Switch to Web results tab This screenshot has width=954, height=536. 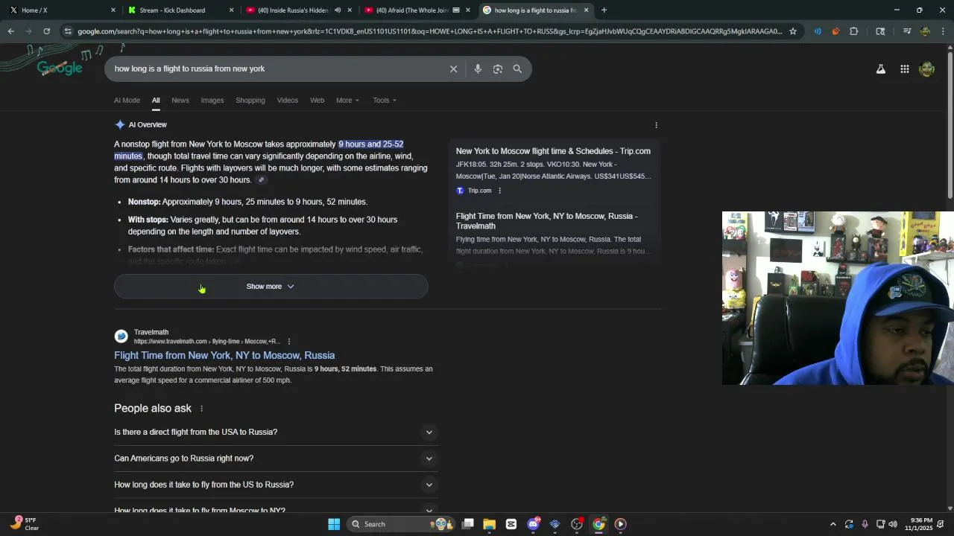pyautogui.click(x=318, y=100)
